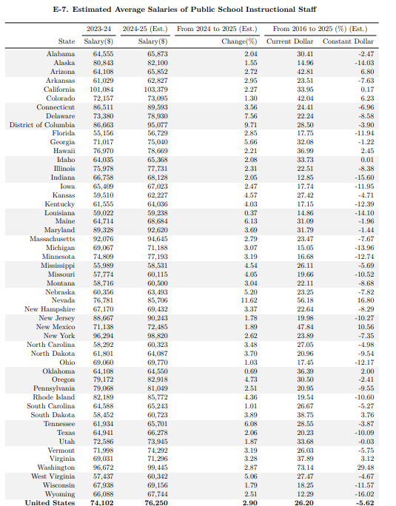Click the Current Dollar column header
Viewport: 396px width, 506px height.
tap(289, 41)
